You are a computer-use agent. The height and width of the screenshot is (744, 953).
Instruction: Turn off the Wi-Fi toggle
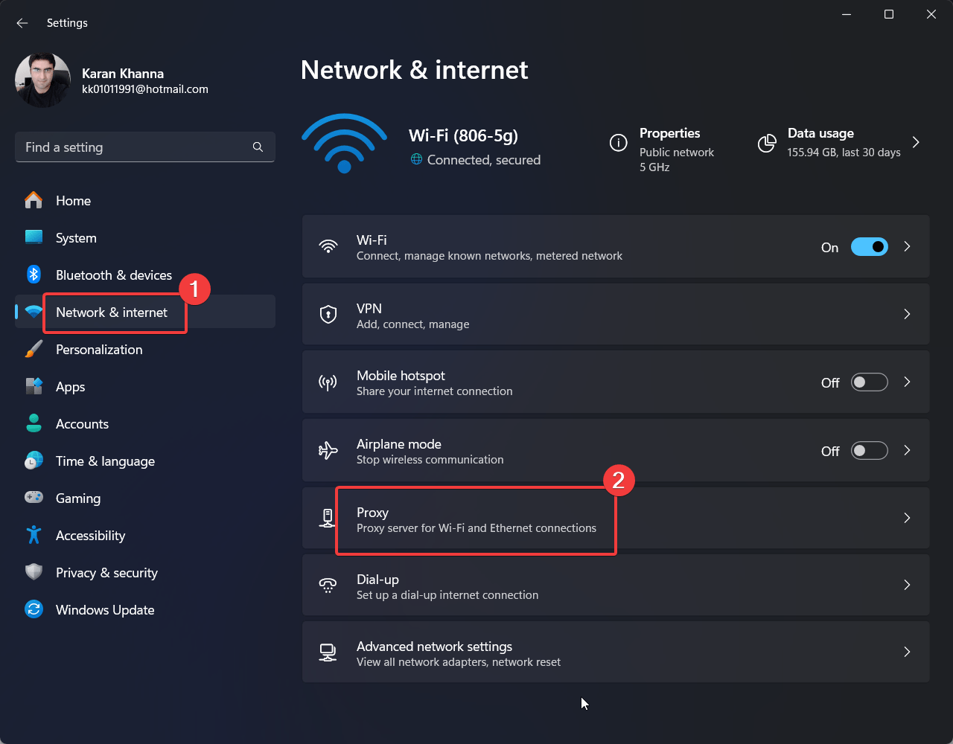pyautogui.click(x=869, y=246)
